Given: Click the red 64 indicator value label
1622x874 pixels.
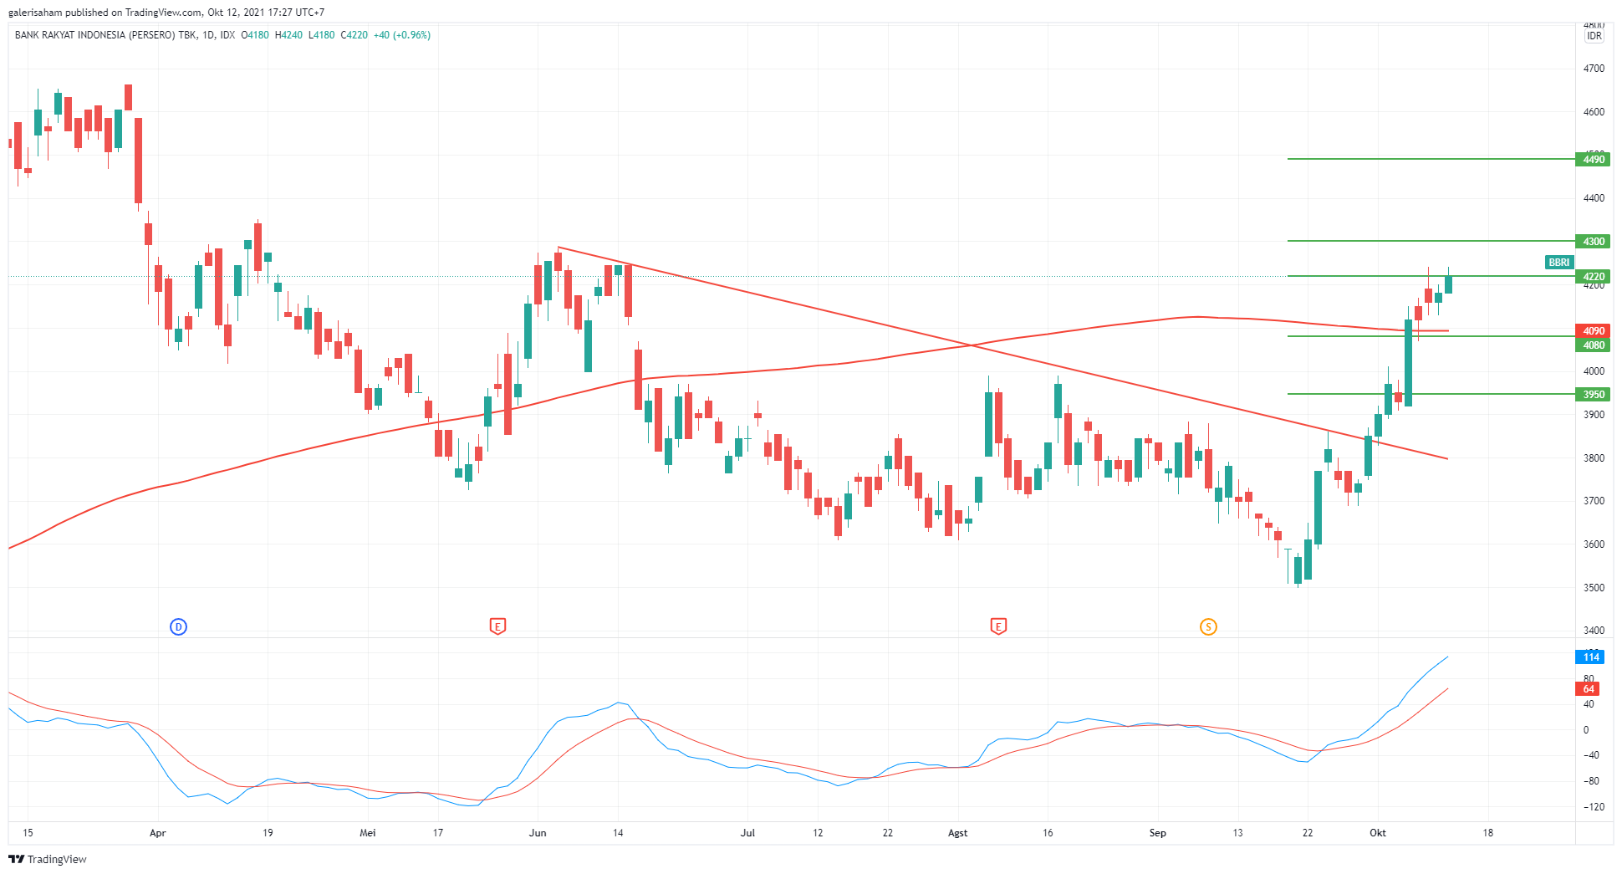Looking at the screenshot, I should (1588, 689).
